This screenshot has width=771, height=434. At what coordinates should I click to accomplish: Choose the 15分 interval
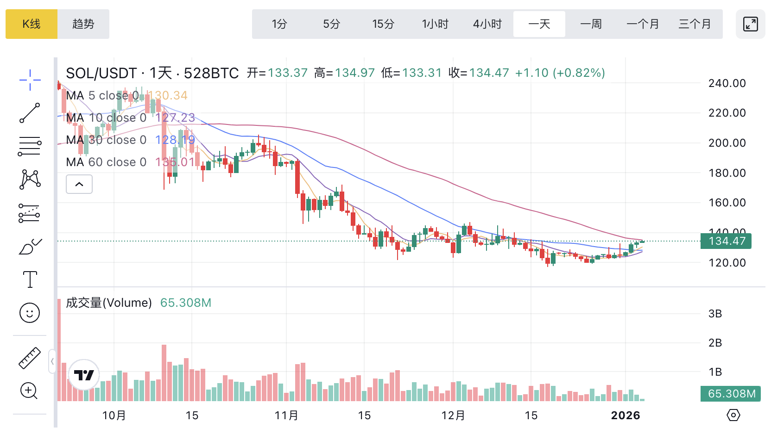click(x=383, y=24)
